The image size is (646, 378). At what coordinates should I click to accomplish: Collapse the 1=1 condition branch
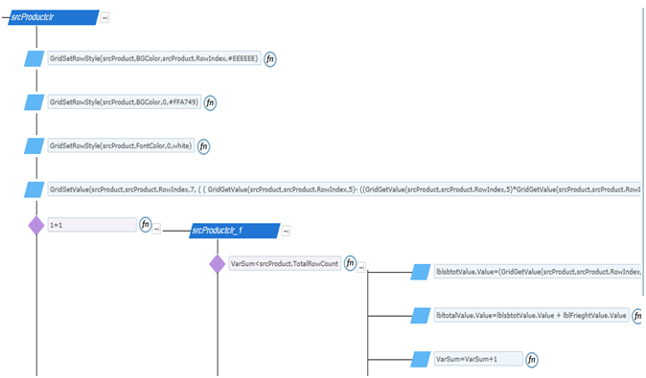tap(156, 229)
